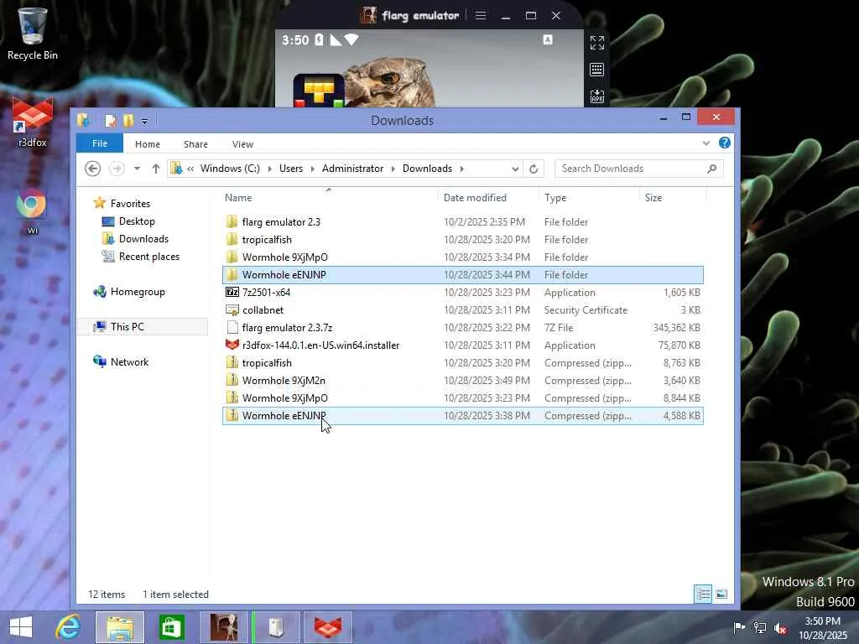Viewport: 859px width, 644px height.
Task: Select the Wormhole 9XjM2n zip file
Action: click(x=463, y=381)
